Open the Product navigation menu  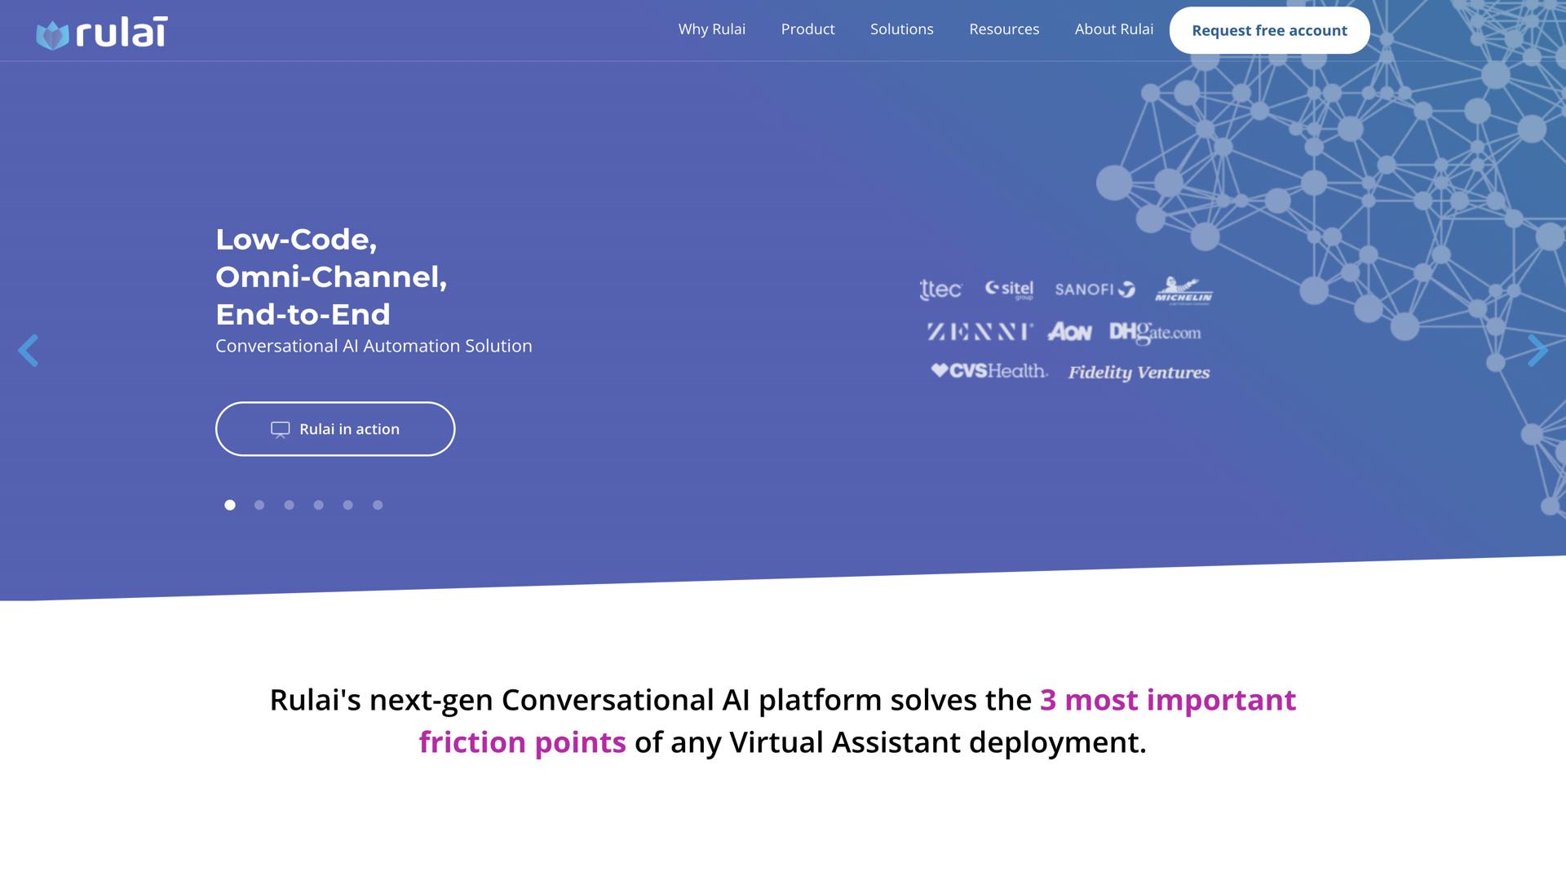[x=807, y=29]
